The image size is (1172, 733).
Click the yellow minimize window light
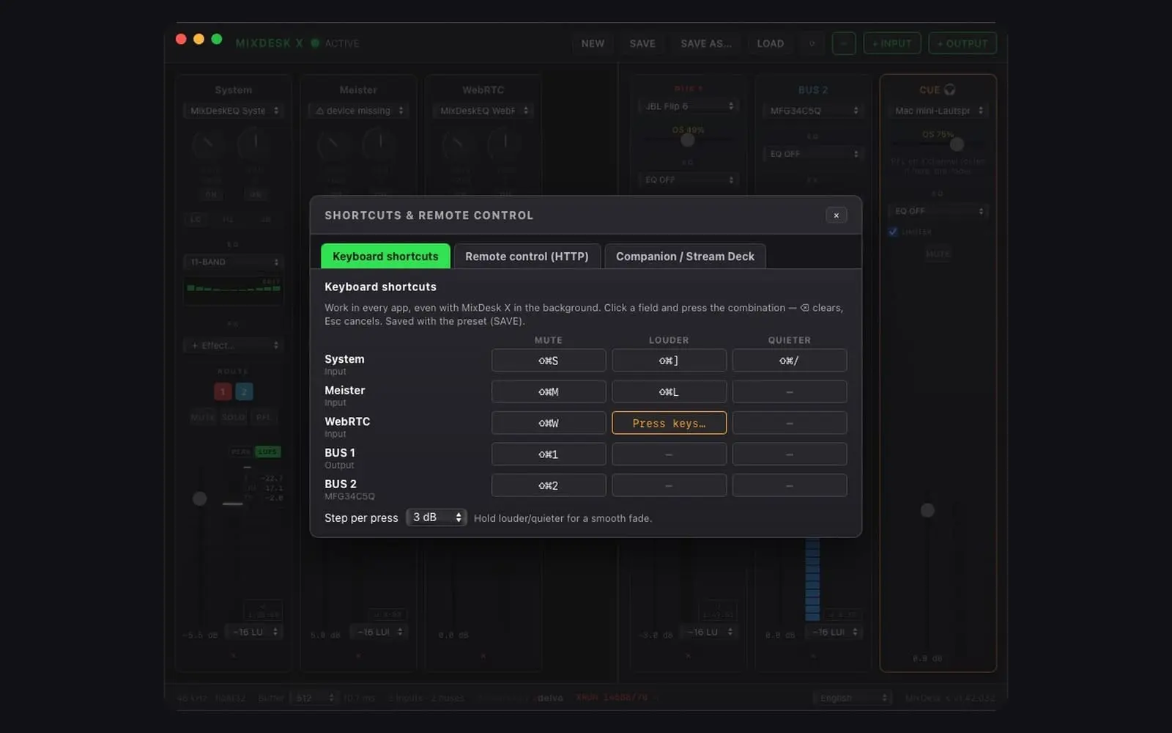(199, 39)
